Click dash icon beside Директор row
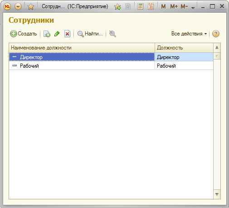Screen dimensions: 229x208 pyautogui.click(x=15, y=57)
